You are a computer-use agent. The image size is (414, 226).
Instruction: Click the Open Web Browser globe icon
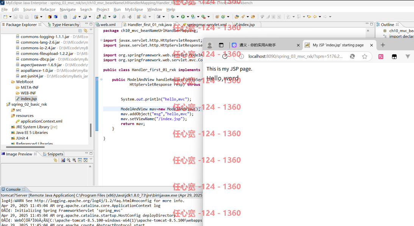coord(115,17)
